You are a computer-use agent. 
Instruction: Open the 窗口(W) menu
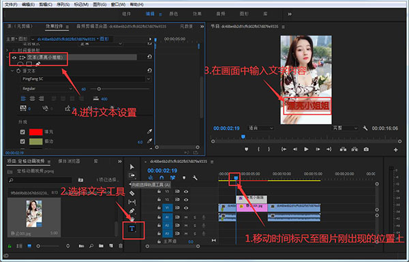(x=118, y=5)
